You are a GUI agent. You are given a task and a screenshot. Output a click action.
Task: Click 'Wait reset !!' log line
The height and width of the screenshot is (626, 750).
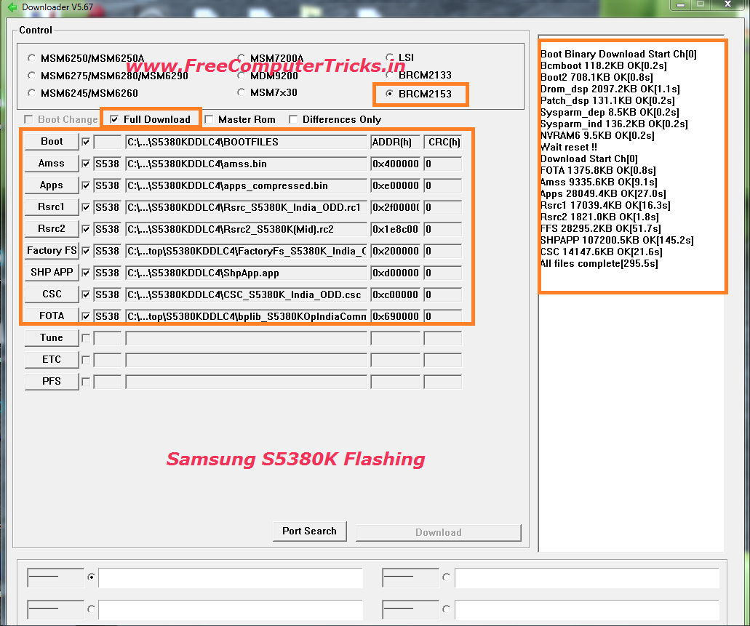tap(569, 148)
